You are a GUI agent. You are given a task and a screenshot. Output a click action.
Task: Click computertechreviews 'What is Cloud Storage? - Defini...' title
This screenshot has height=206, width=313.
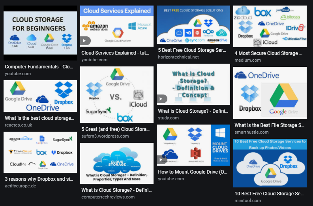pyautogui.click(x=116, y=190)
